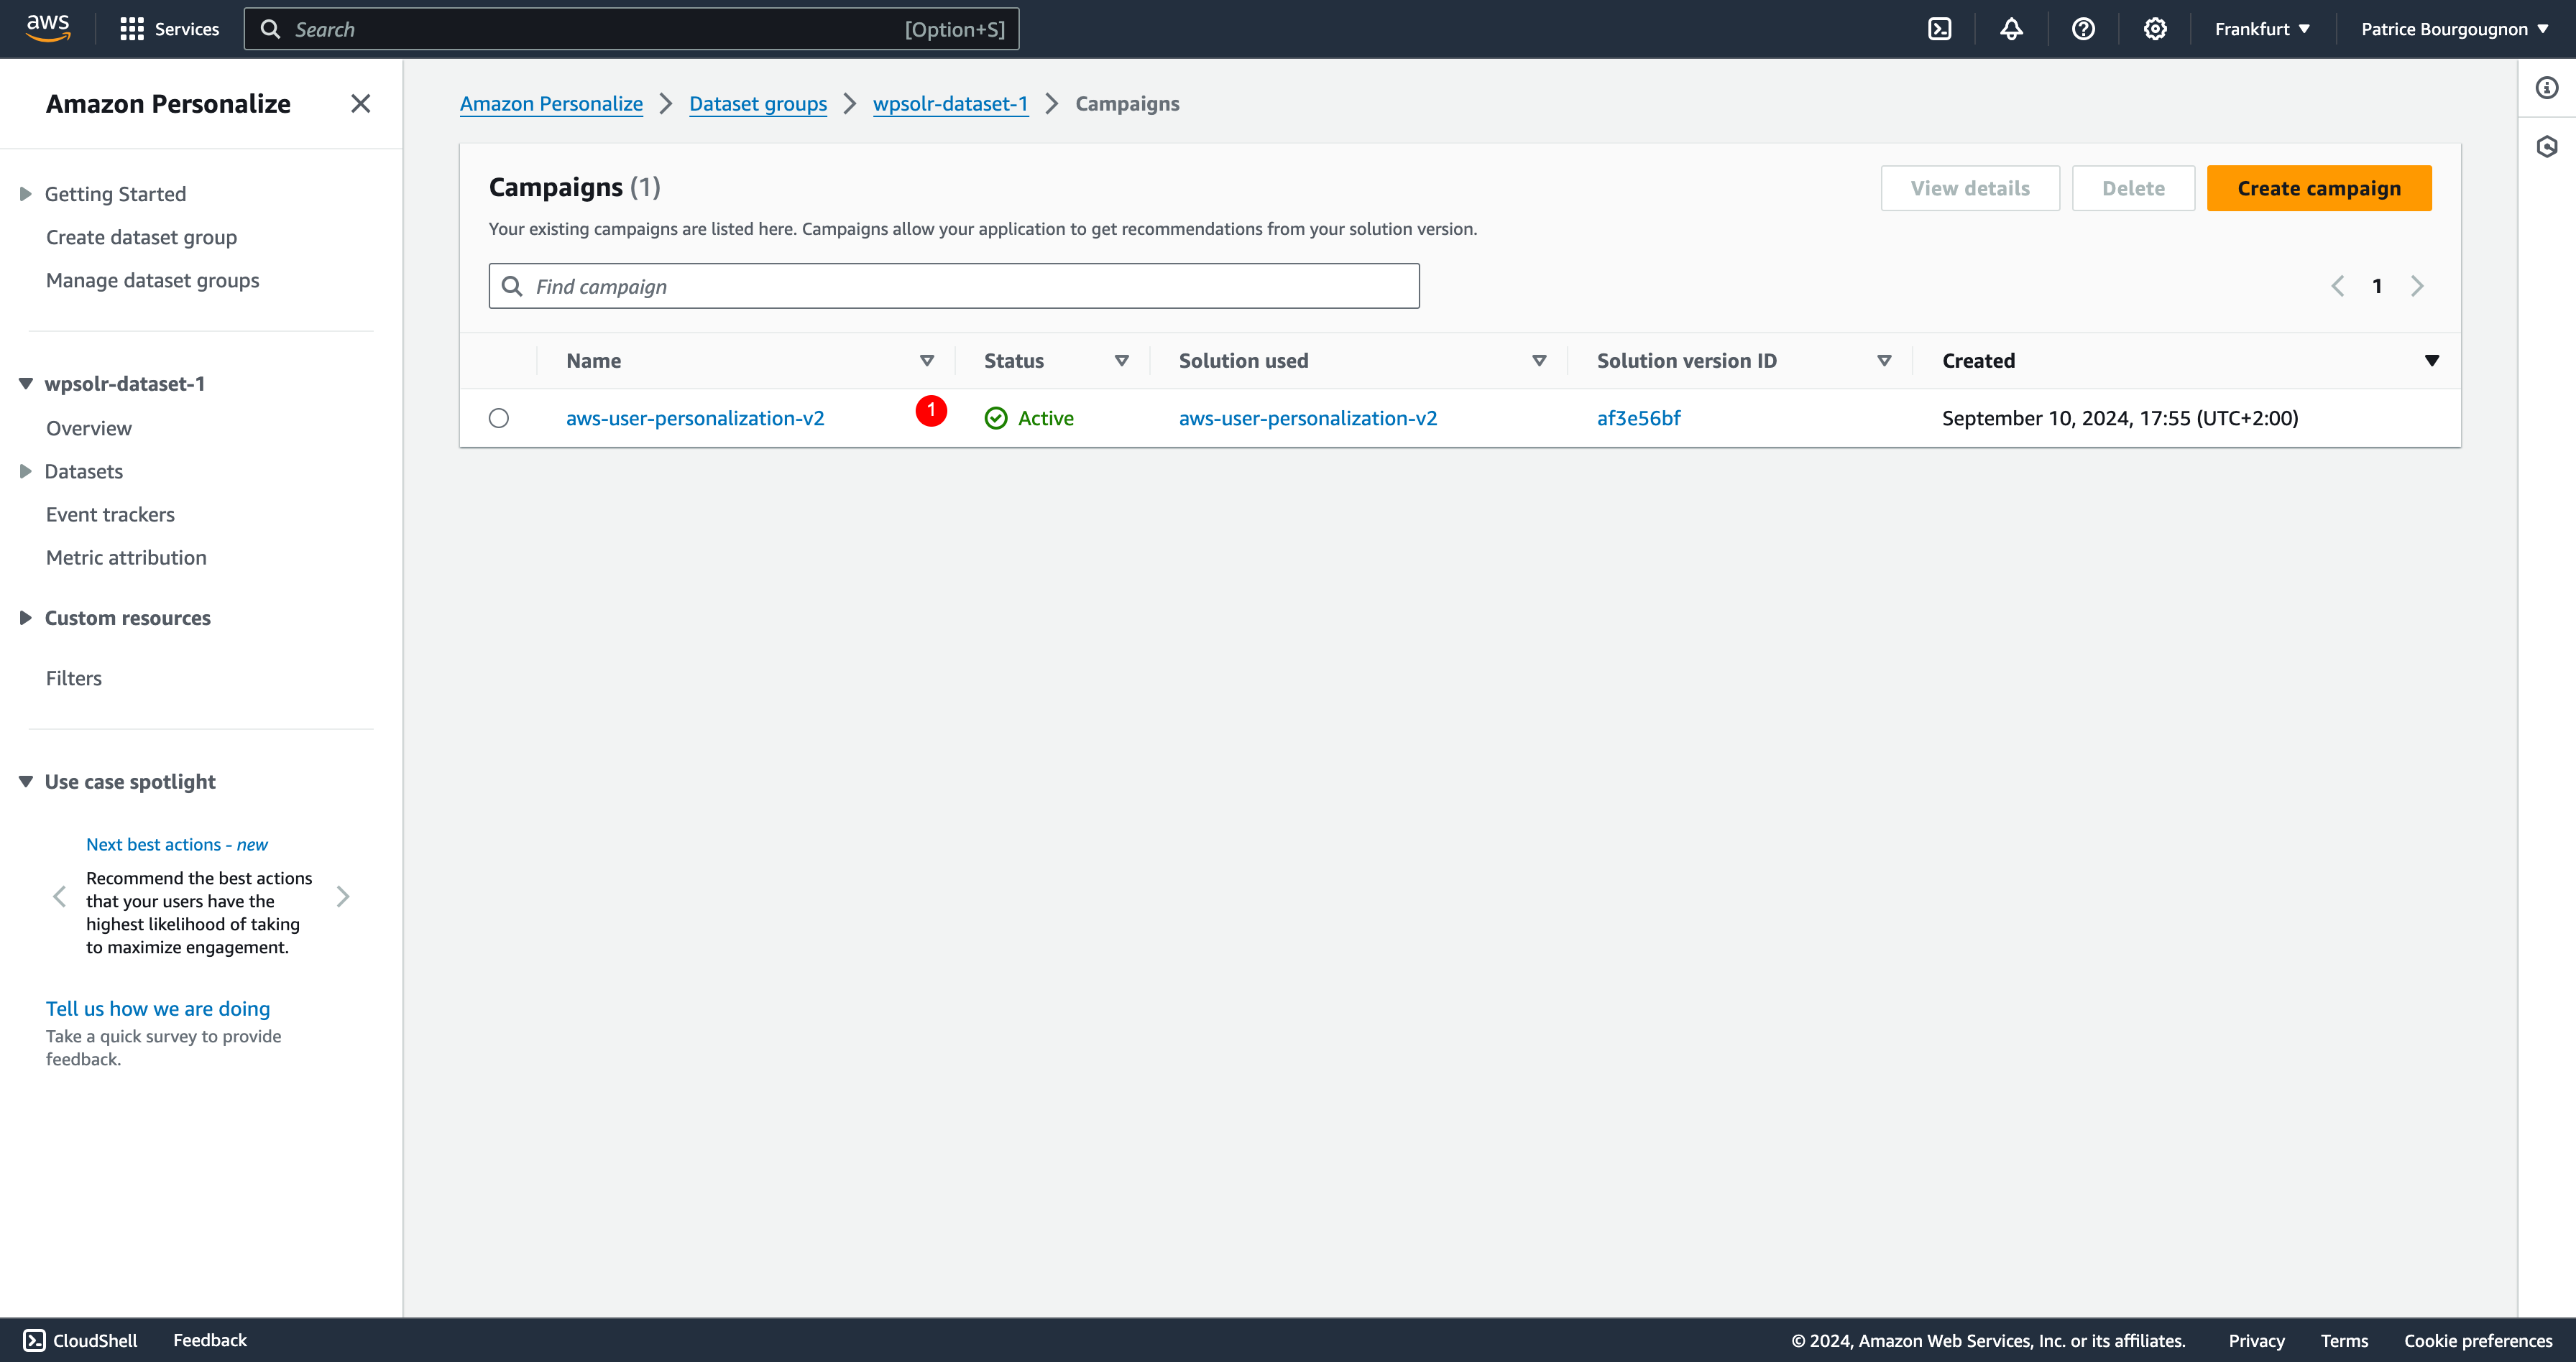The width and height of the screenshot is (2576, 1362).
Task: Open the Services grid menu
Action: click(169, 29)
